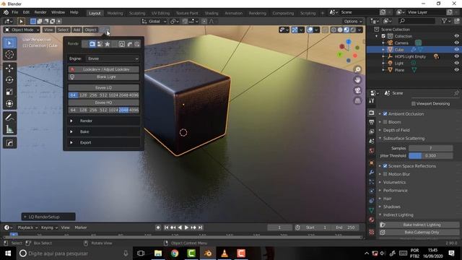Viewport: 462px width, 260px height.
Task: Select the Annotate tool
Action: (9, 118)
